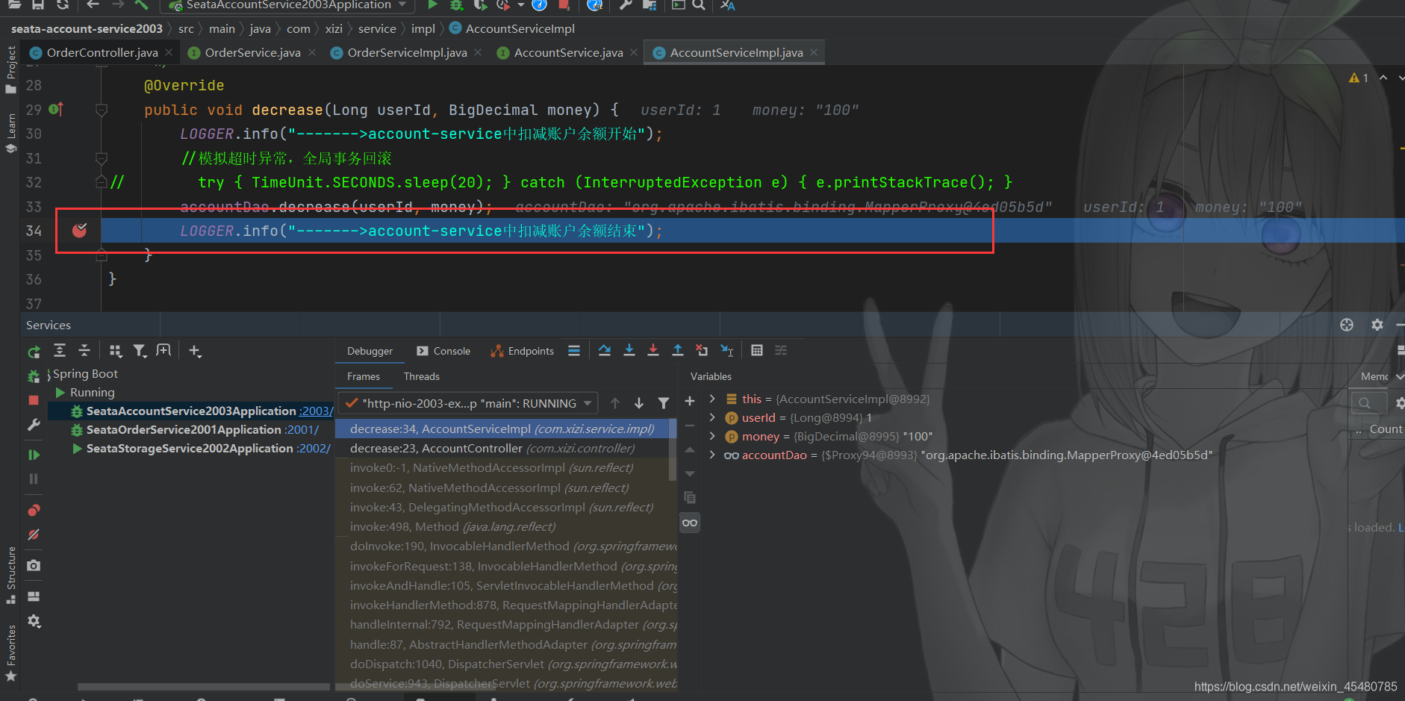The height and width of the screenshot is (701, 1405).
Task: Toggle Mute Breakpoints in the debug sidebar
Action: 34,535
